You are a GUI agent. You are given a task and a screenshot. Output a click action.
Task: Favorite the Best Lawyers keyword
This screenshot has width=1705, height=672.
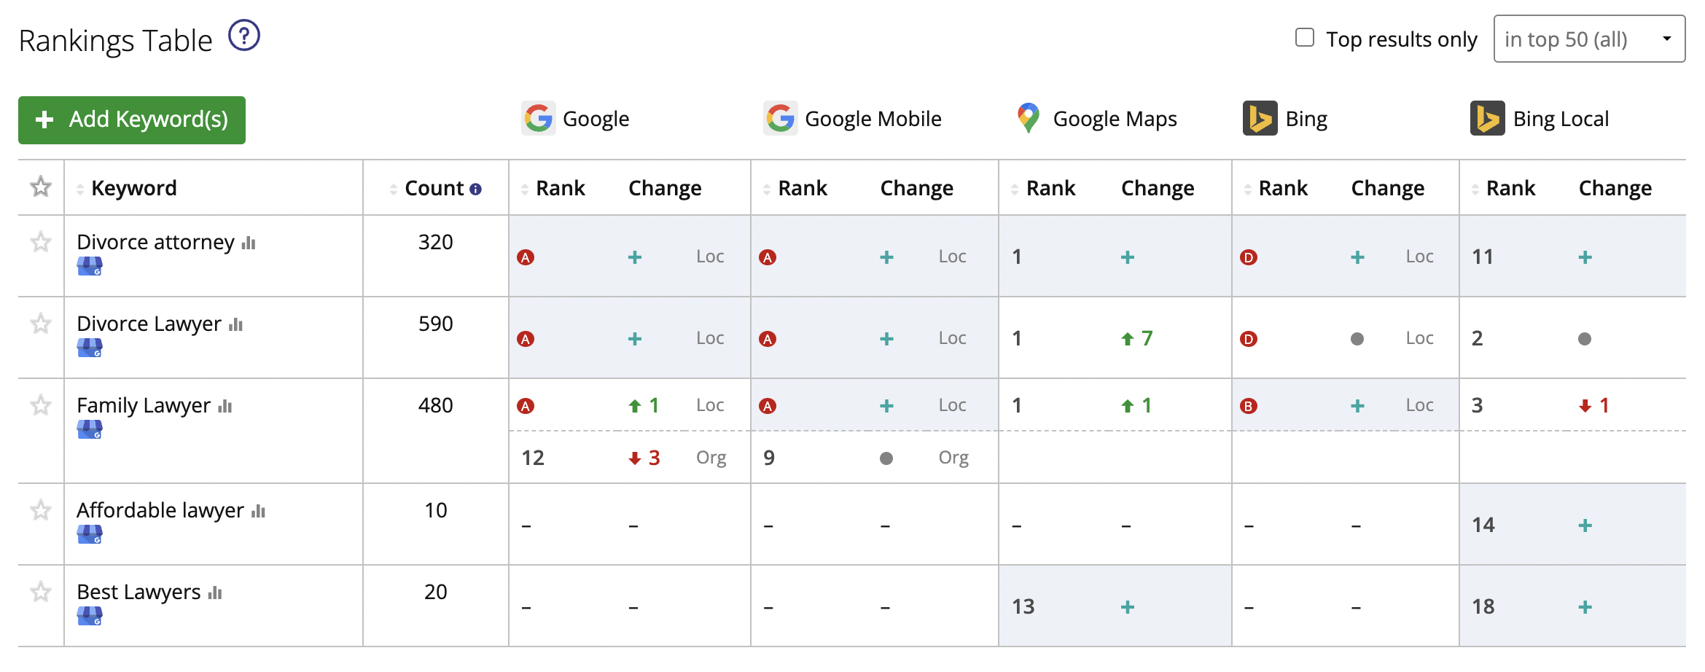pos(39,593)
